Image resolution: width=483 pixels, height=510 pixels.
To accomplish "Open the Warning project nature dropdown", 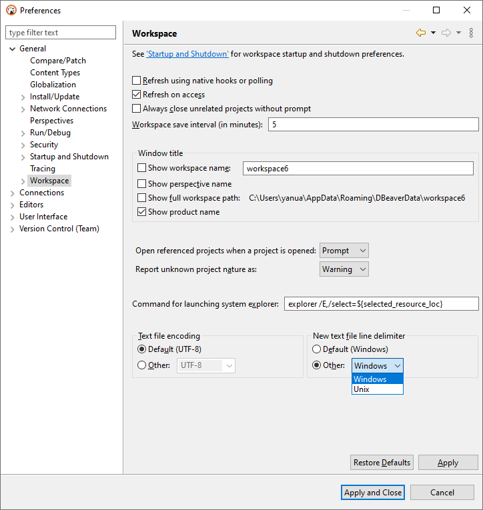I will pyautogui.click(x=344, y=269).
